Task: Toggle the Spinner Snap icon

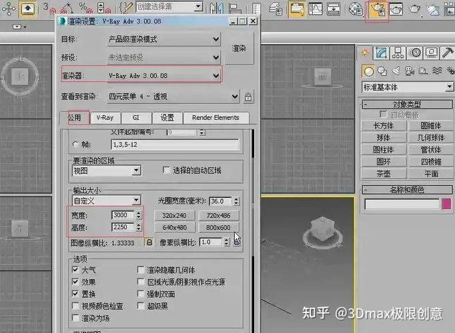Action: tap(103, 8)
